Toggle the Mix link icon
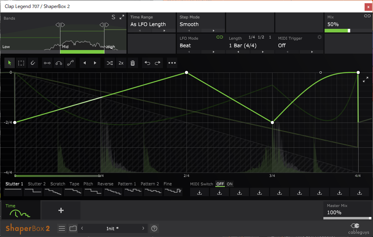The height and width of the screenshot is (237, 373). pyautogui.click(x=367, y=16)
